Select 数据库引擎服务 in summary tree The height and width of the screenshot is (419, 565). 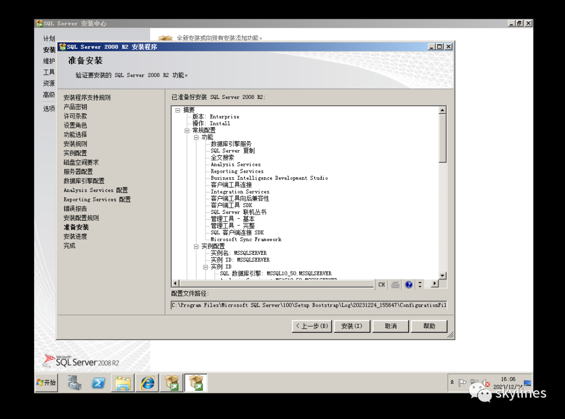click(231, 144)
